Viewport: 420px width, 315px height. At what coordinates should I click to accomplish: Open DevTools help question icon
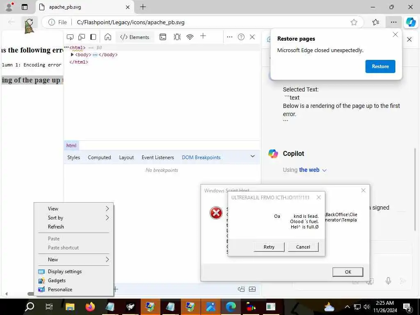[241, 37]
